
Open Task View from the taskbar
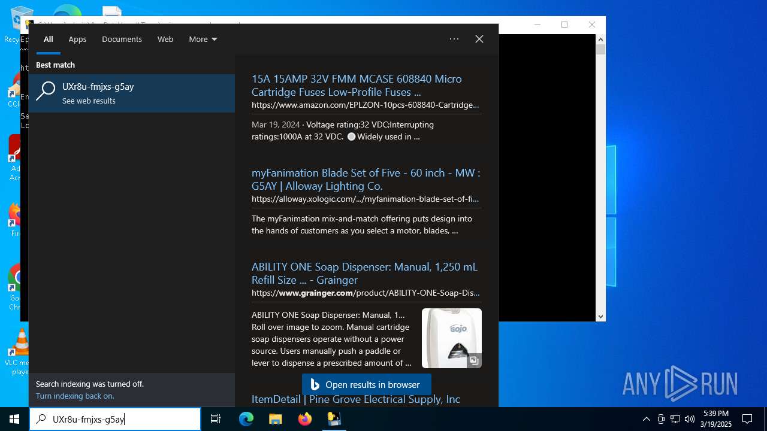(216, 419)
